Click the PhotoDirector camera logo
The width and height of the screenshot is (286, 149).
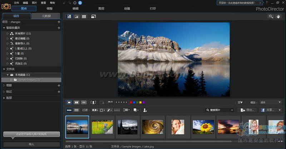6,6
